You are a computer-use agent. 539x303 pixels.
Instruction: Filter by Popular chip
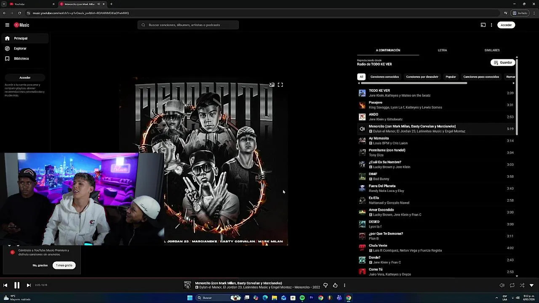pos(451,77)
